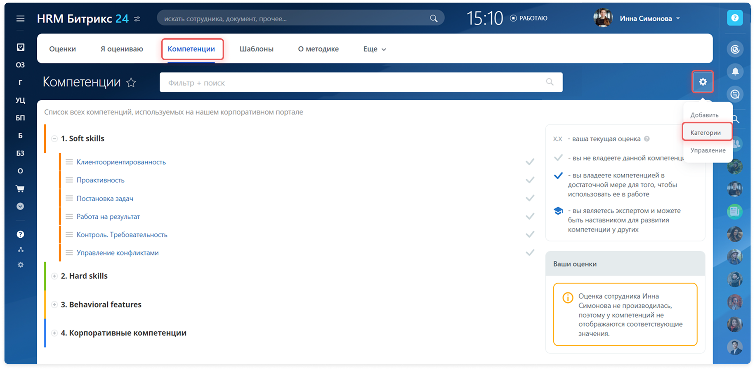Open the shopping cart sidebar icon

(20, 189)
